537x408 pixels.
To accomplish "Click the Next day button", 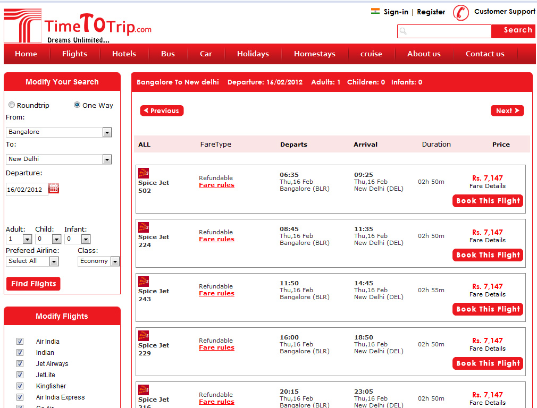I will [x=507, y=110].
